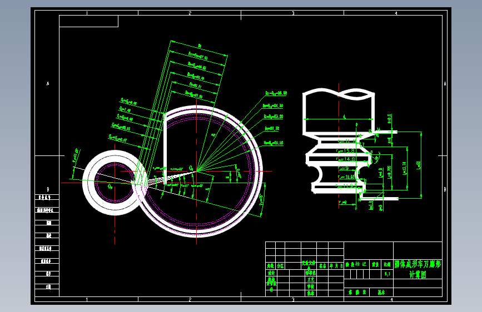Select zone number 3 on bottom border
This screenshot has height=312, width=482.
[x=293, y=299]
